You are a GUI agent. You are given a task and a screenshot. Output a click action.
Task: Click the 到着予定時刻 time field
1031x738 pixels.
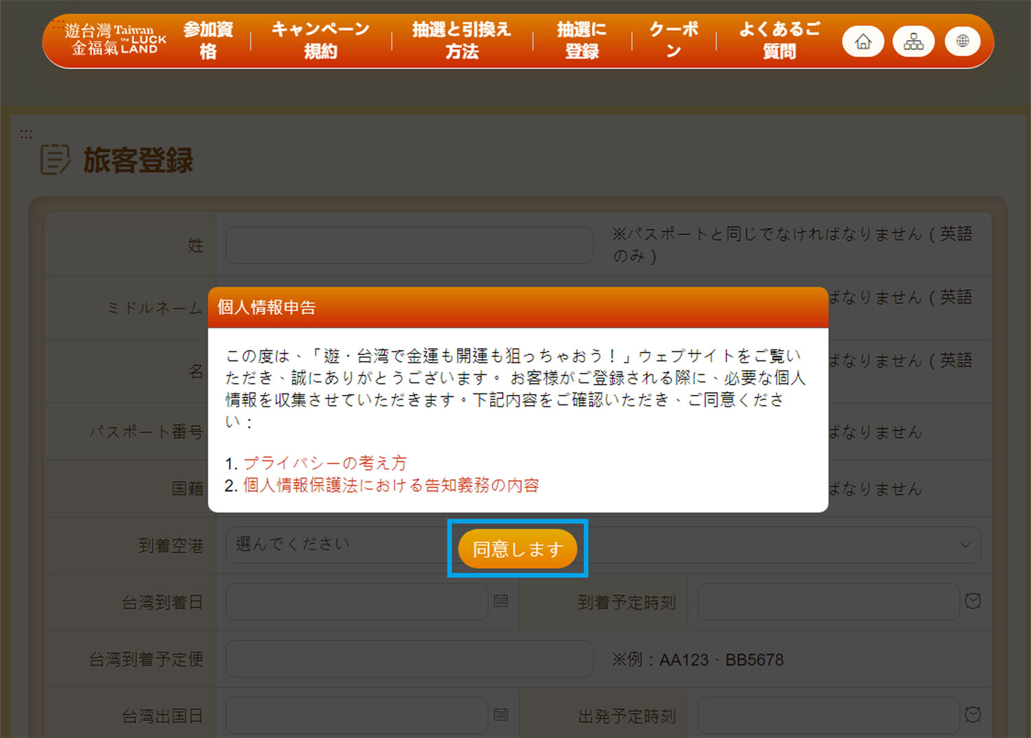pyautogui.click(x=828, y=603)
